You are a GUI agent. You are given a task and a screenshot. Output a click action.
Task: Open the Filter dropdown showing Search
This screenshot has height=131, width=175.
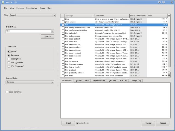pos(54,16)
